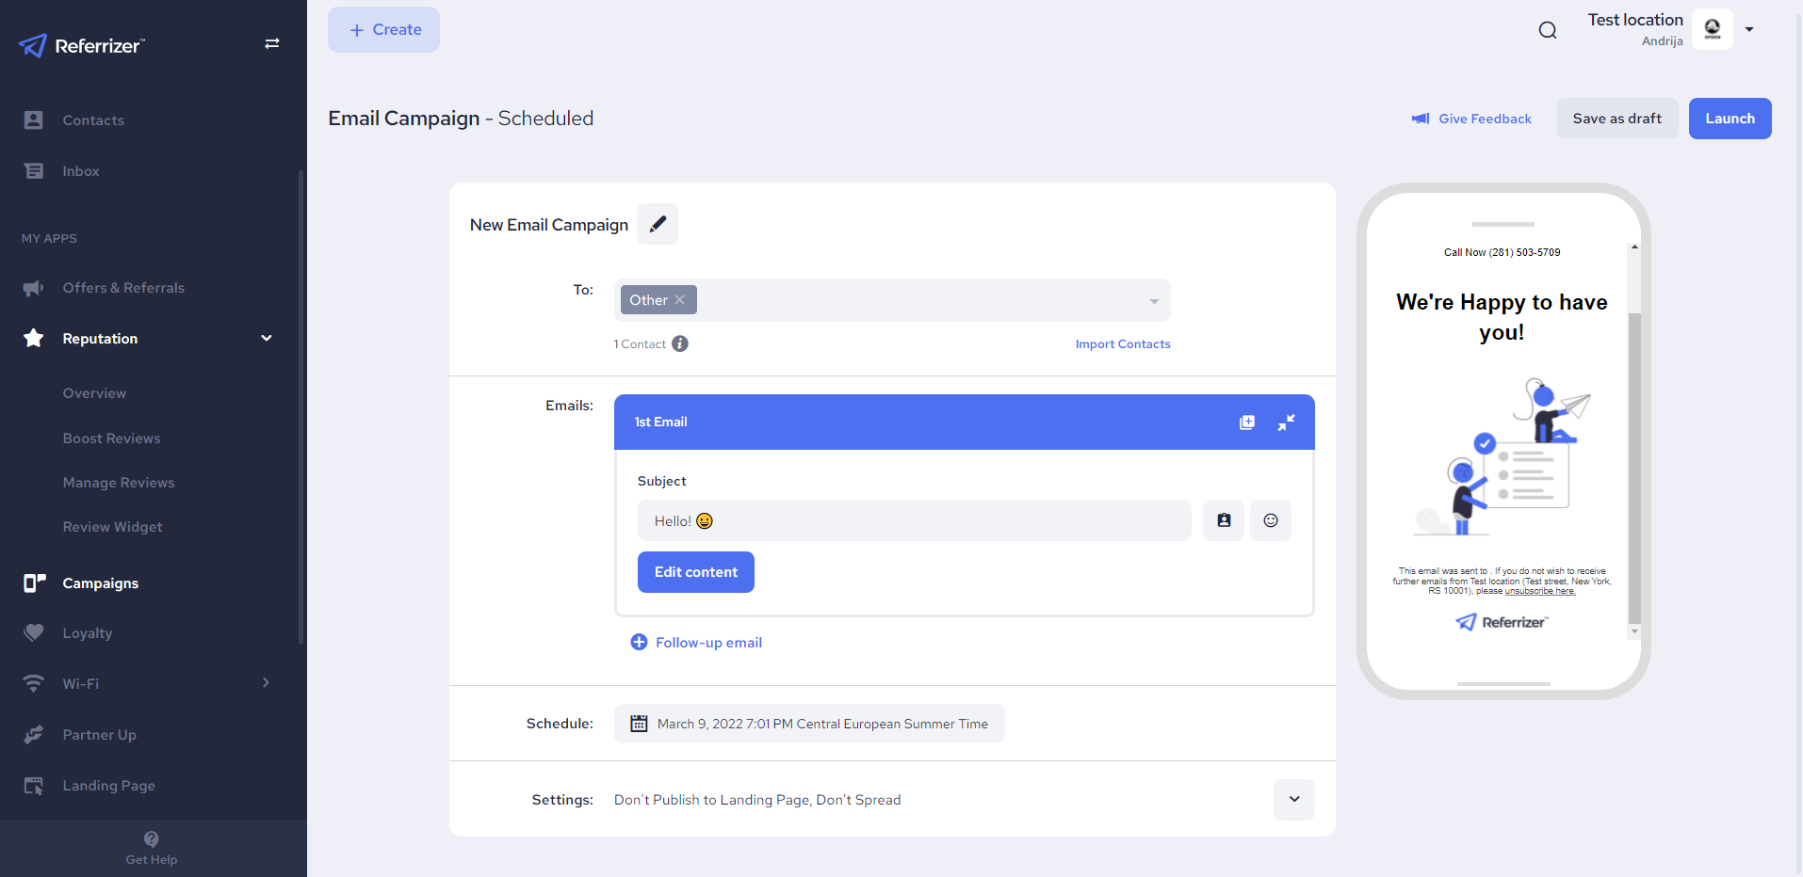1803x877 pixels.
Task: Open Campaigns in the sidebar
Action: (101, 583)
